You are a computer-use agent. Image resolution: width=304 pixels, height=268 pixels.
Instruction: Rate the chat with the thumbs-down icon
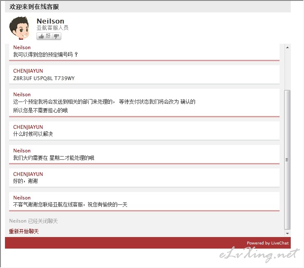pos(57,36)
